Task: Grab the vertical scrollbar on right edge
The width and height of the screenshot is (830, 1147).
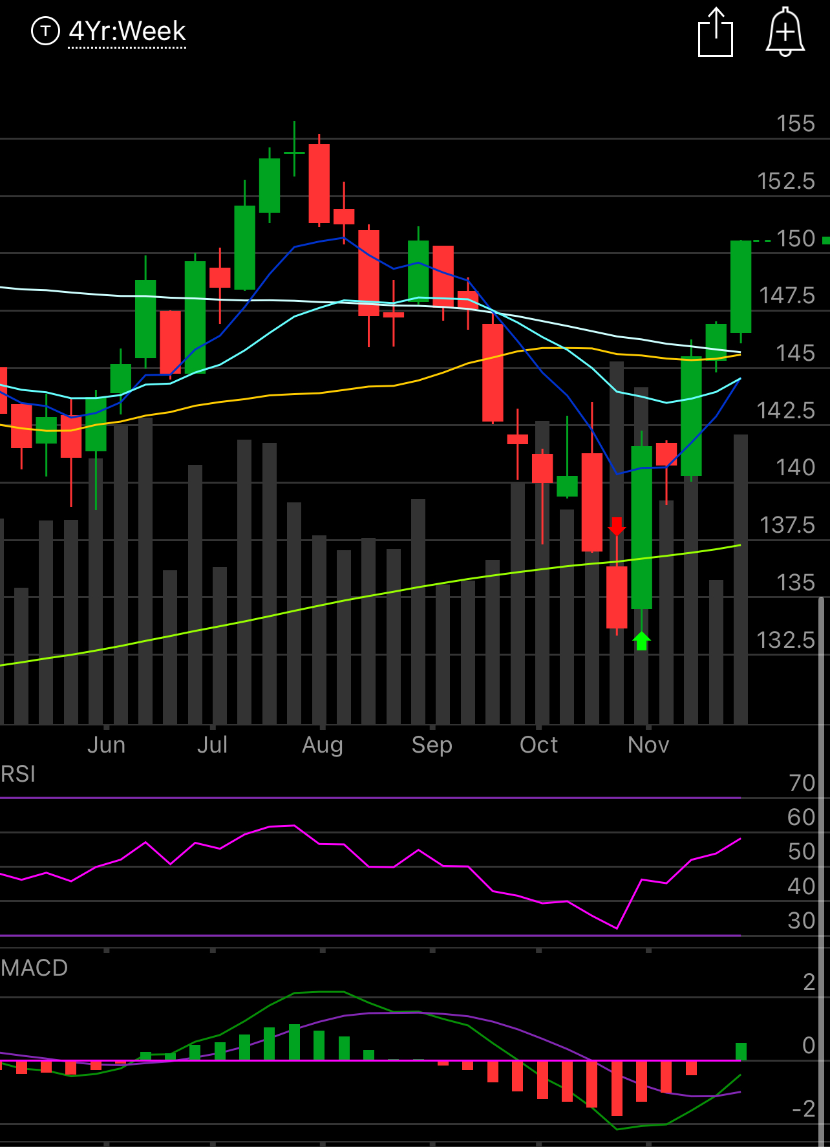Action: (x=822, y=871)
